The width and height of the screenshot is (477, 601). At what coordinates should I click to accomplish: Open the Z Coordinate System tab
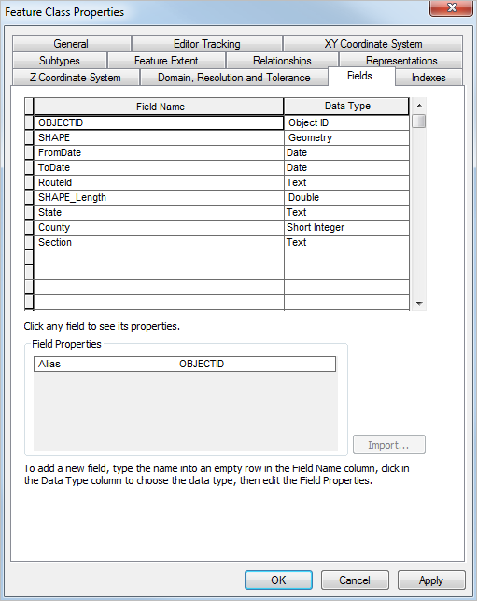[76, 78]
